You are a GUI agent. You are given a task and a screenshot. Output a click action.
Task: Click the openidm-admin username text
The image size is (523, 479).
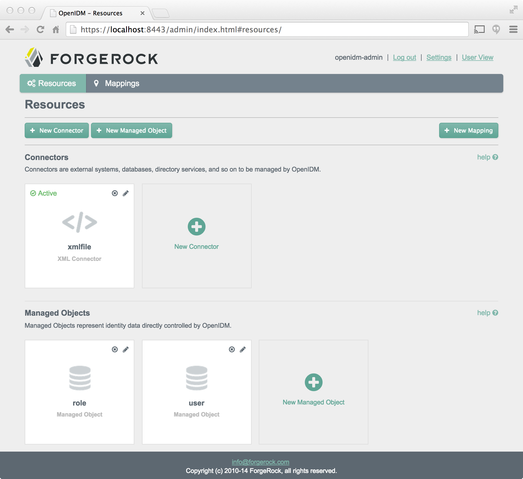coord(359,57)
